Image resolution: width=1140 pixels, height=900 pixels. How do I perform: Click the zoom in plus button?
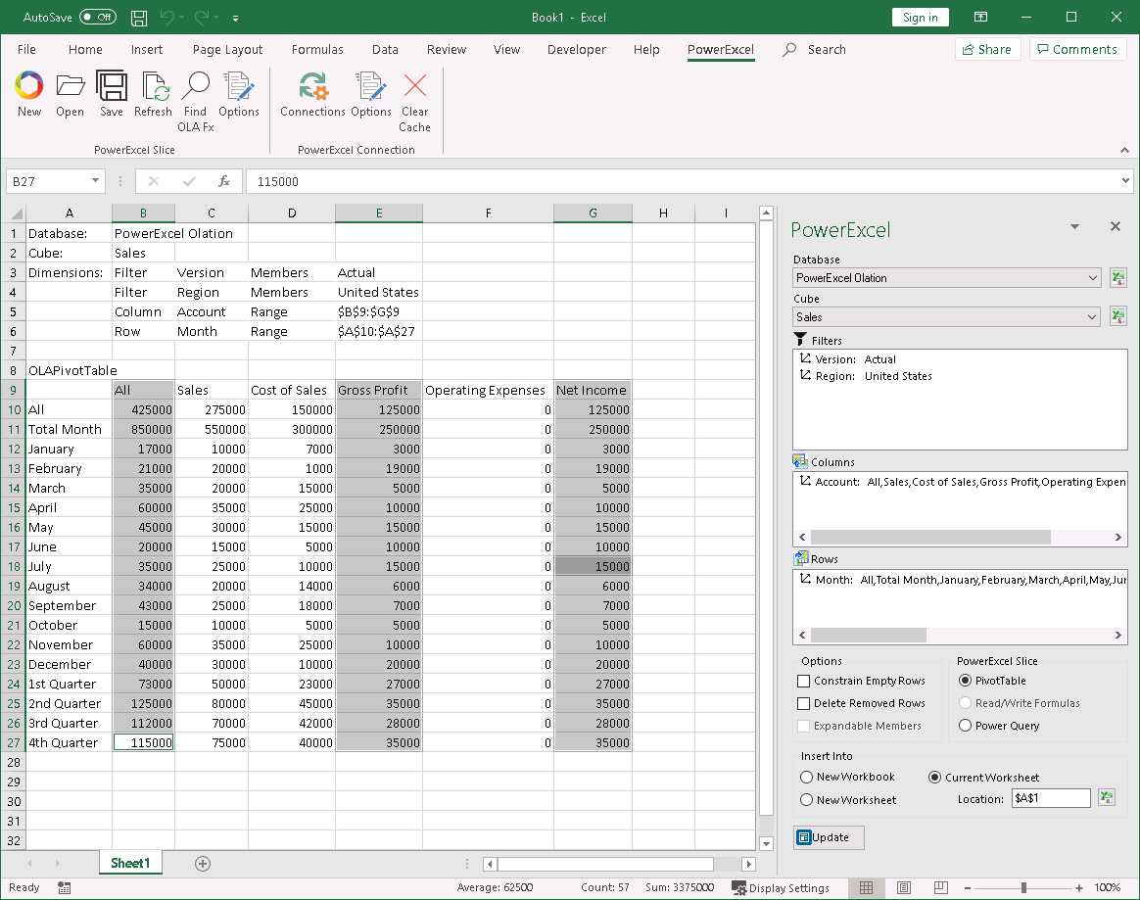[x=1079, y=887]
